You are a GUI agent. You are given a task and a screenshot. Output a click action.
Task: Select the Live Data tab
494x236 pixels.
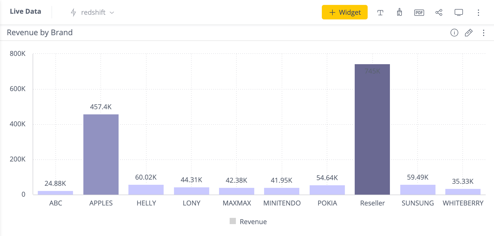tap(25, 11)
